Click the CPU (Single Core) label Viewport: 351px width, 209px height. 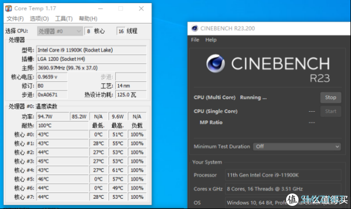(x=215, y=111)
